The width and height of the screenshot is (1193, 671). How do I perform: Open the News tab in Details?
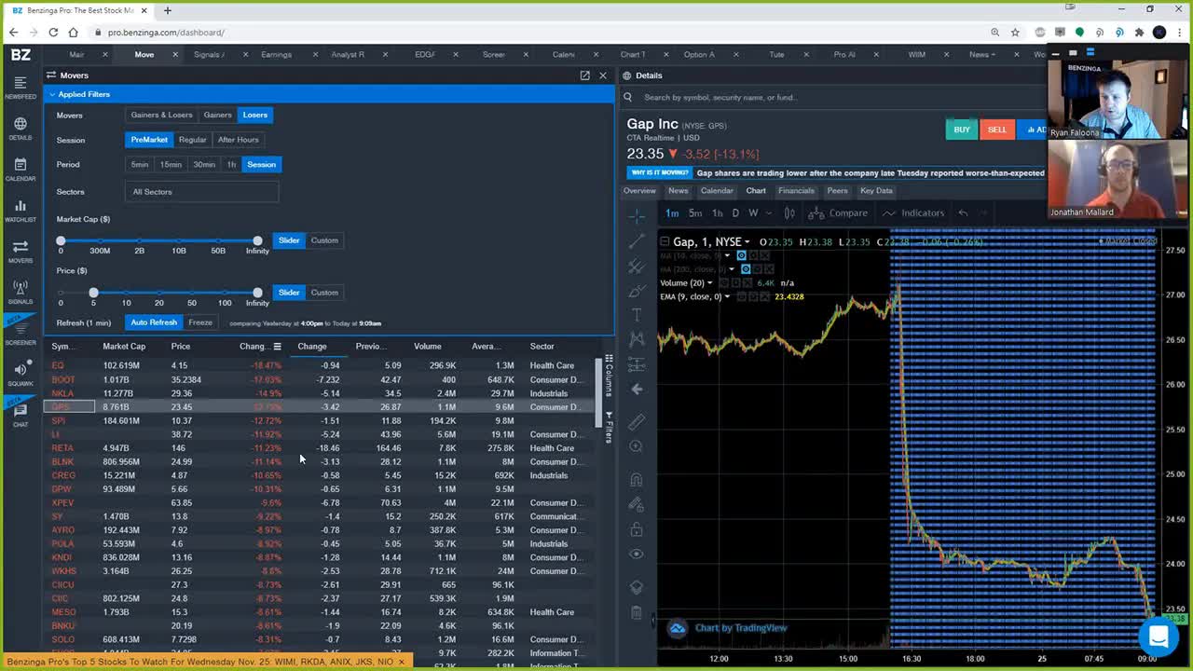(x=678, y=191)
